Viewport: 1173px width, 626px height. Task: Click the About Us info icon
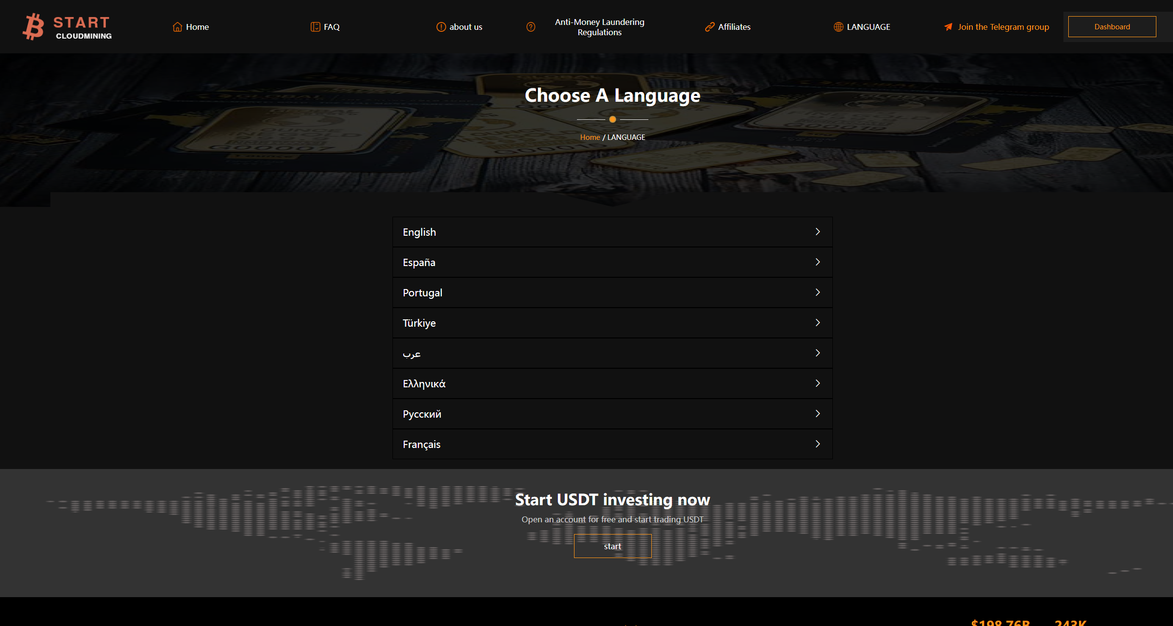439,26
